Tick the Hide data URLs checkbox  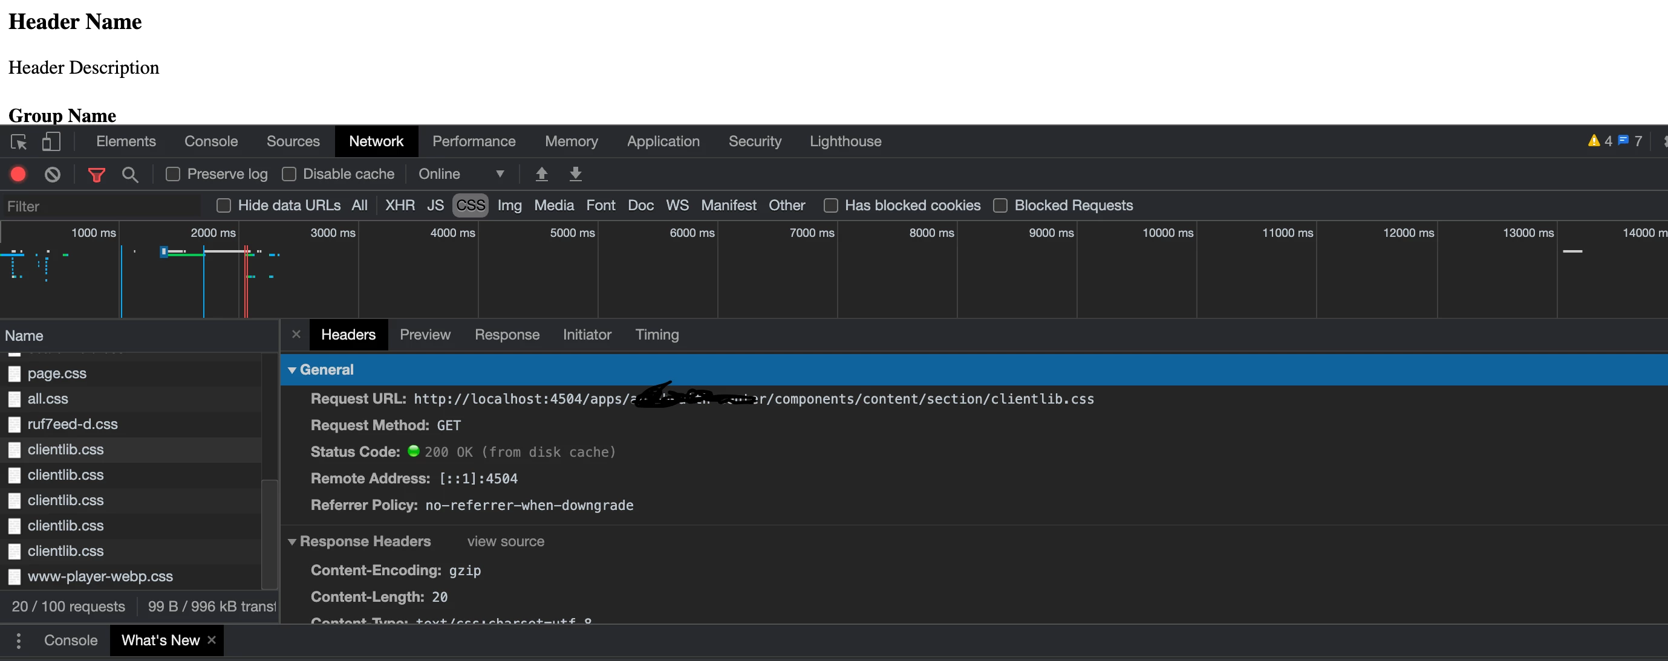[x=223, y=205]
